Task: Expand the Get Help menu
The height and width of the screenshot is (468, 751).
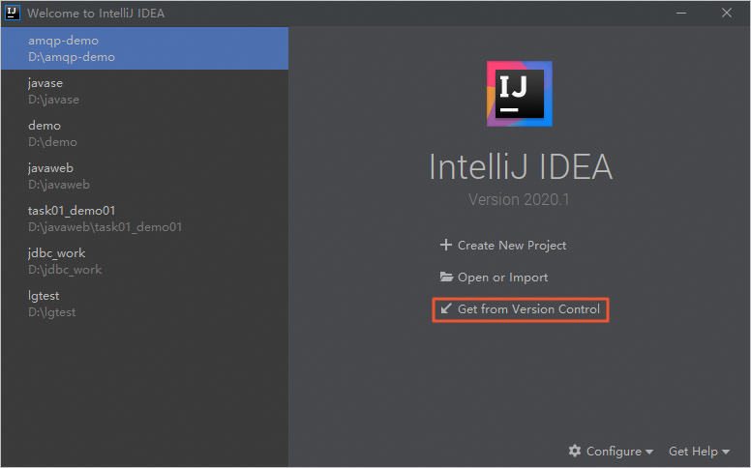Action: coord(700,452)
